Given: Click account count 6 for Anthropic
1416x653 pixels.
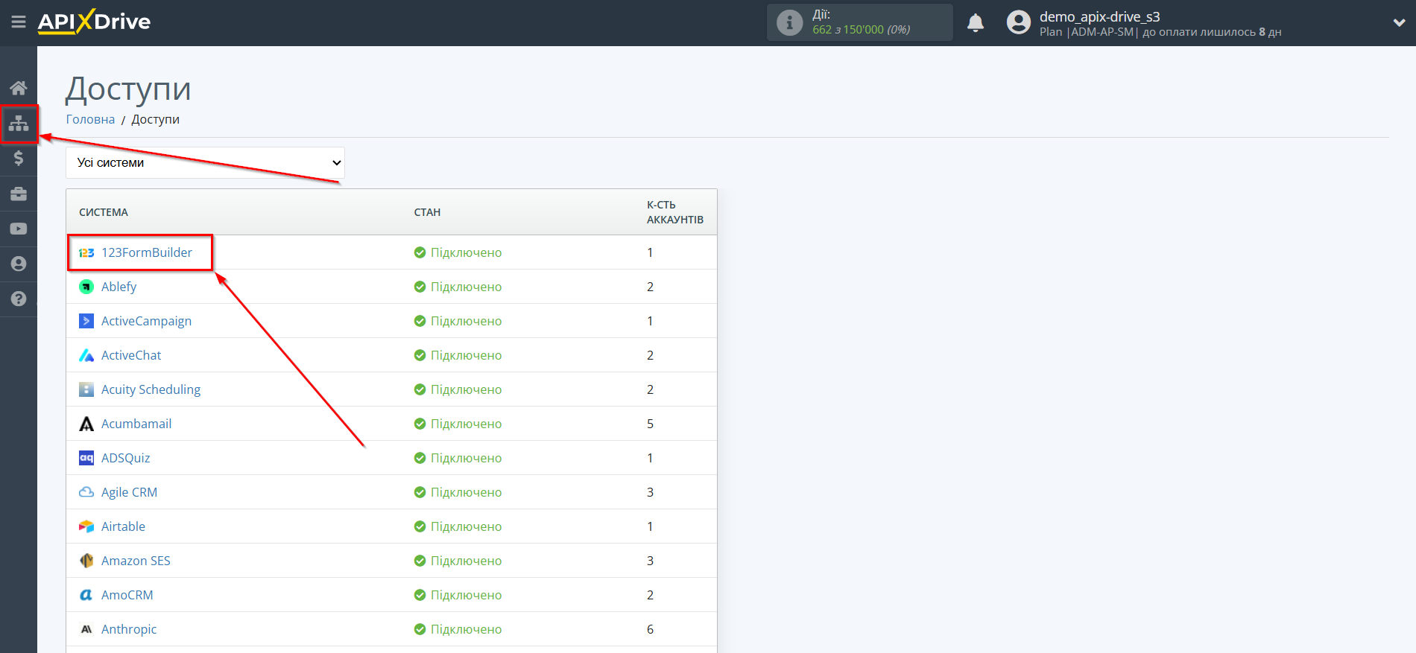Looking at the screenshot, I should 650,629.
